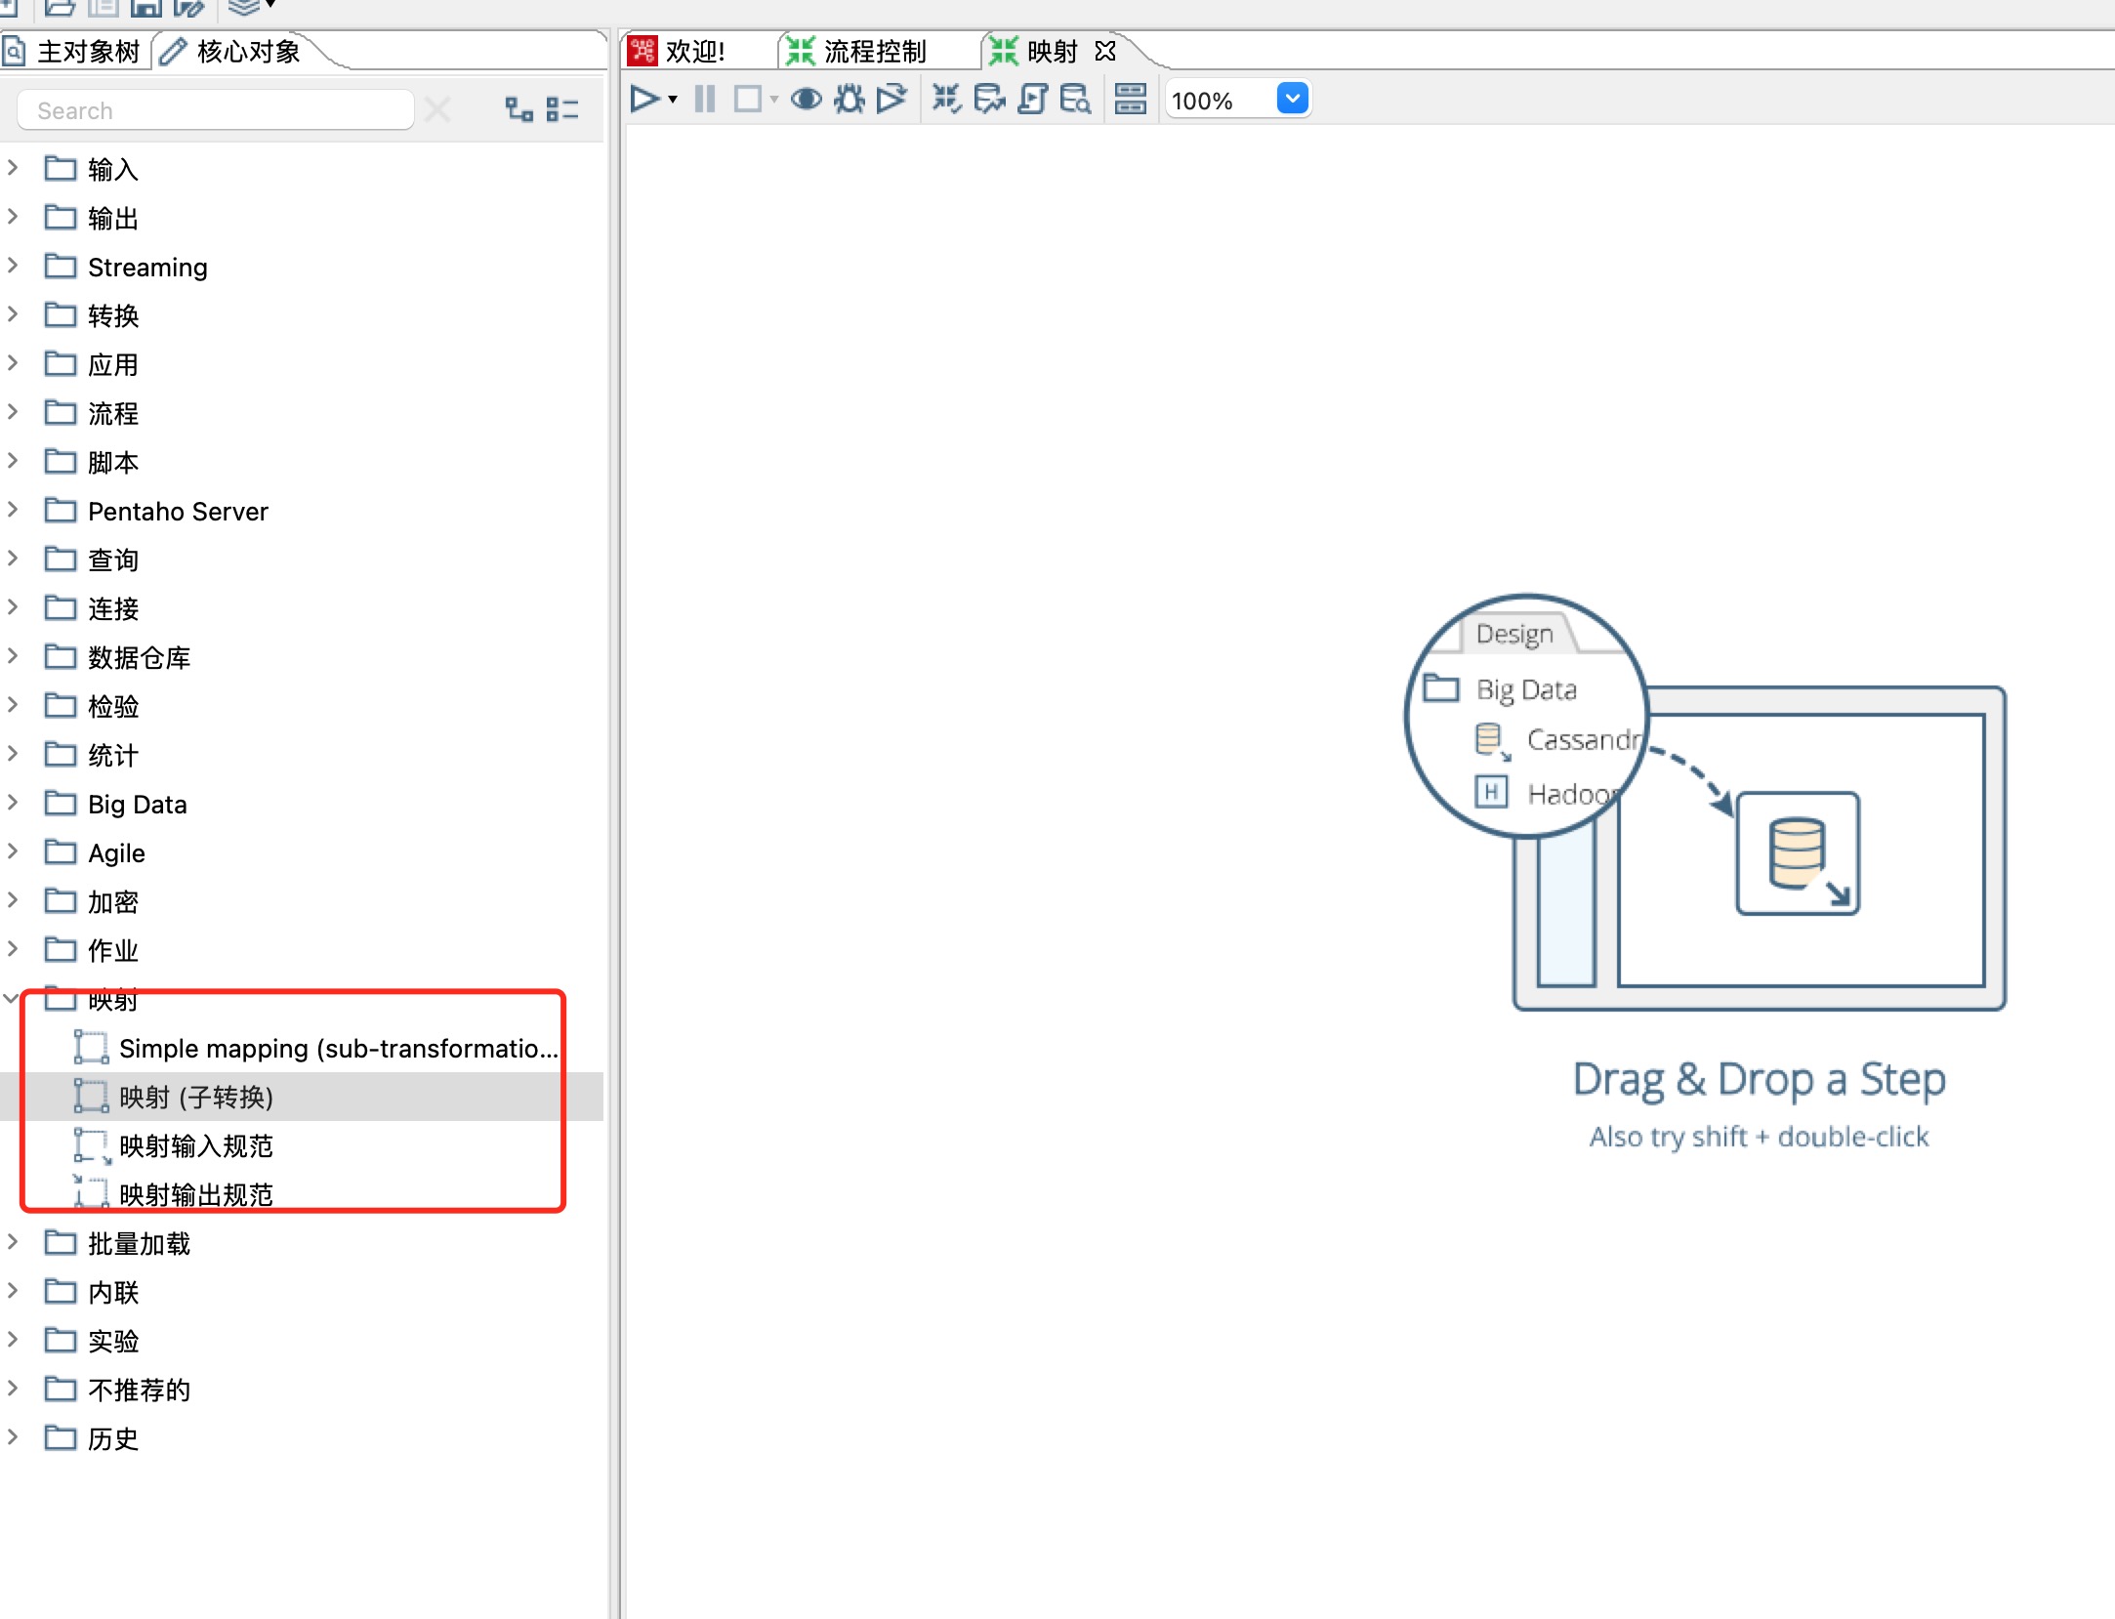Open the 100% zoom dropdown
Screen dimensions: 2115x1619
coord(1292,100)
